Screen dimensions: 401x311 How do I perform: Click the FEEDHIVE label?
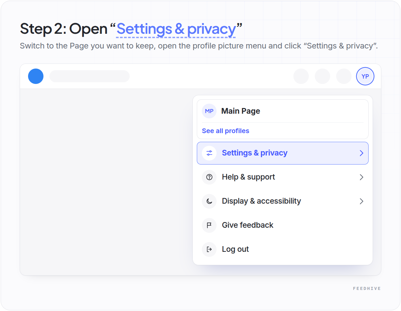click(x=367, y=288)
